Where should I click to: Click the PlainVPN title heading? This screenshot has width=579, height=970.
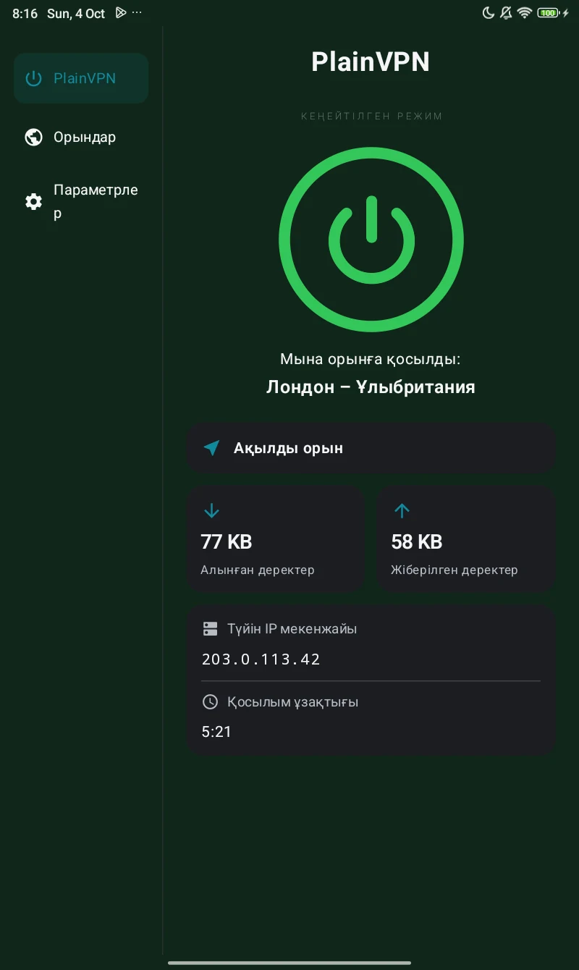(371, 62)
